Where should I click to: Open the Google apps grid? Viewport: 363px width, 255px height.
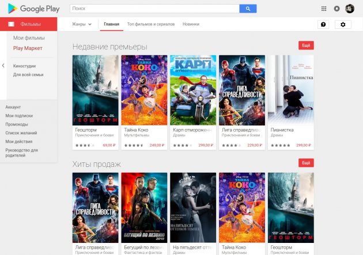pos(324,9)
